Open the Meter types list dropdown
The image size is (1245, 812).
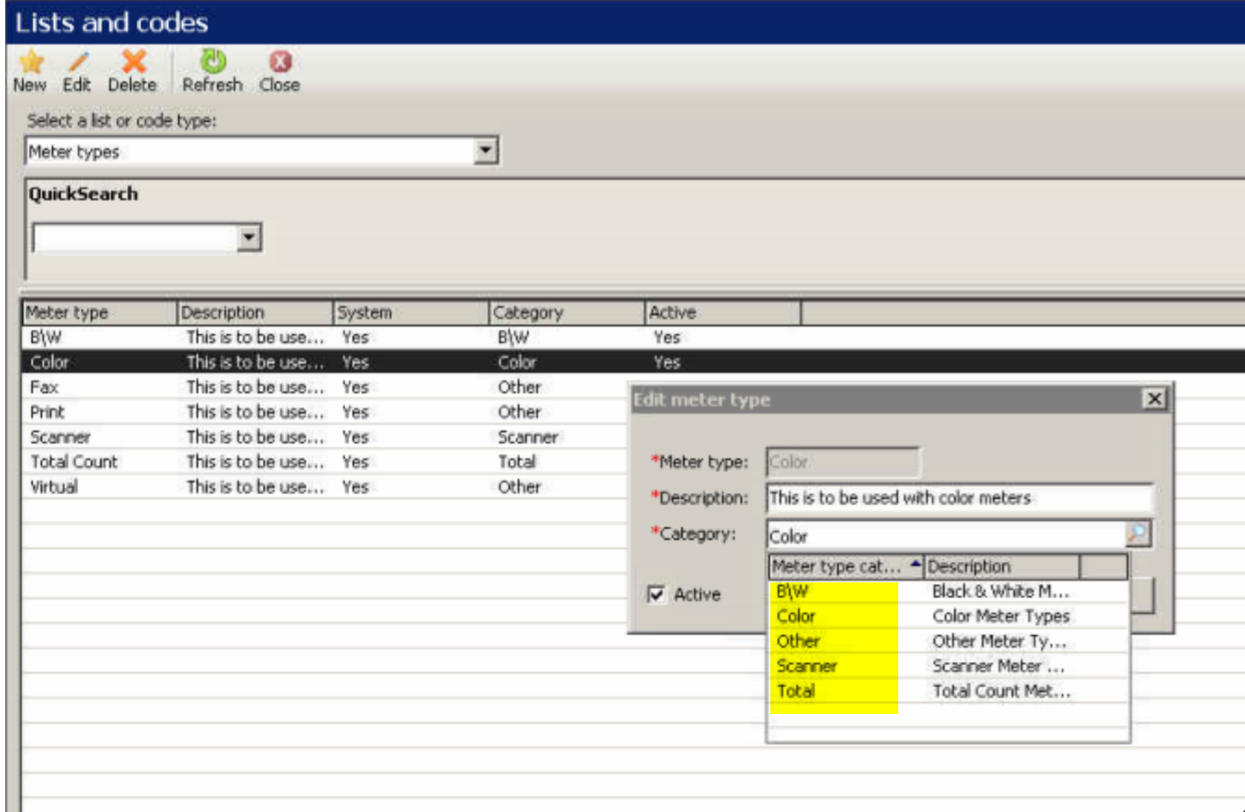pos(485,151)
